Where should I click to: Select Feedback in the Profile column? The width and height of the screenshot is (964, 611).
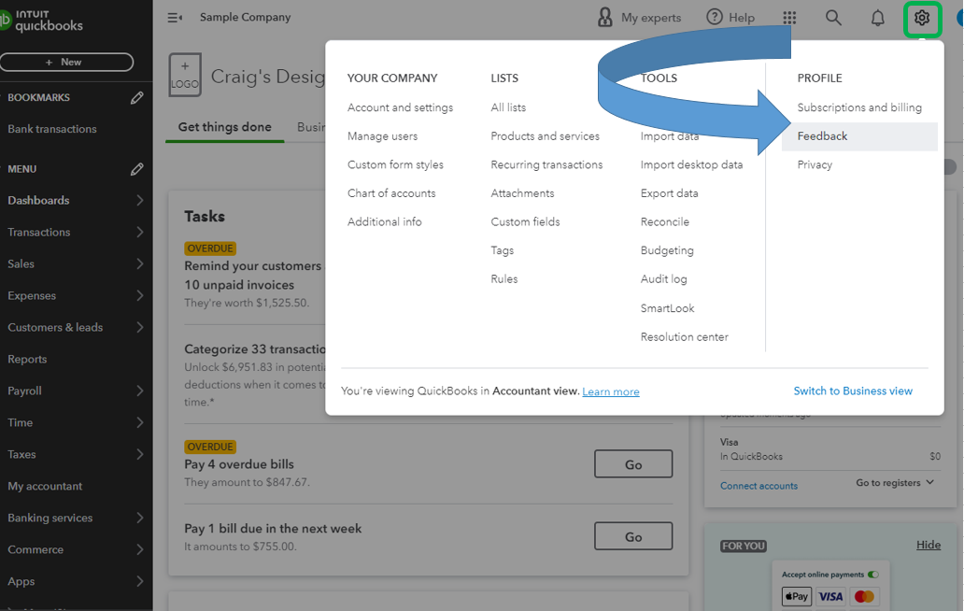(859, 136)
